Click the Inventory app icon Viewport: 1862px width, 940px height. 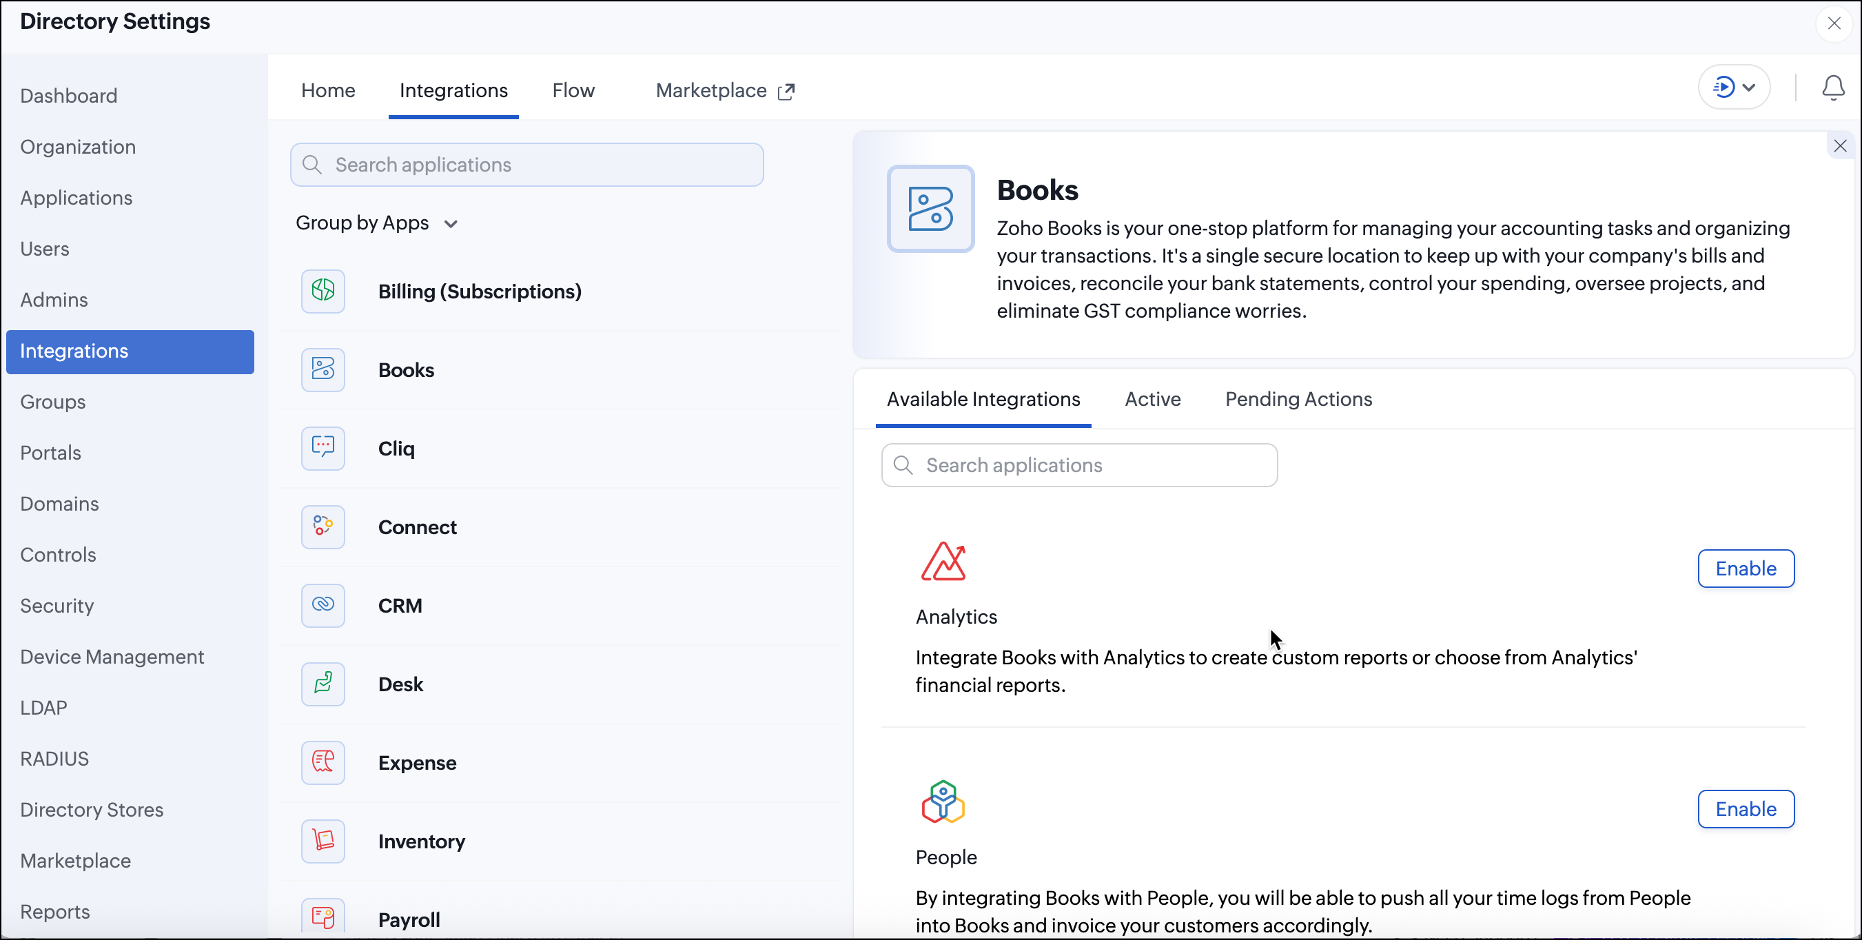tap(323, 841)
